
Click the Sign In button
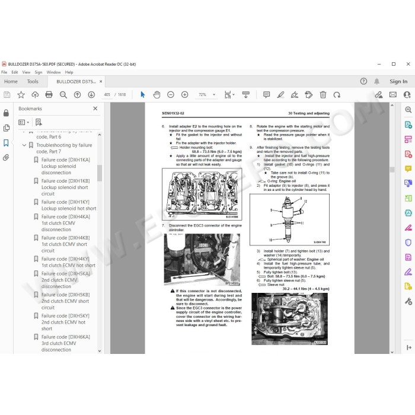398,82
